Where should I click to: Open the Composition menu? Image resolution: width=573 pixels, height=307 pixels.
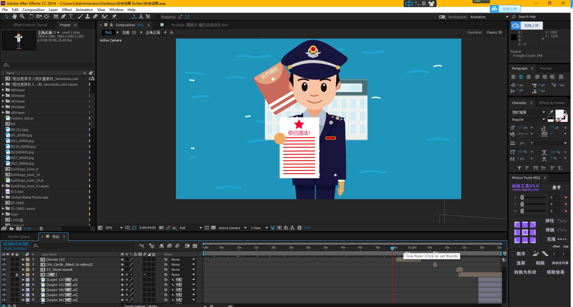tap(34, 10)
